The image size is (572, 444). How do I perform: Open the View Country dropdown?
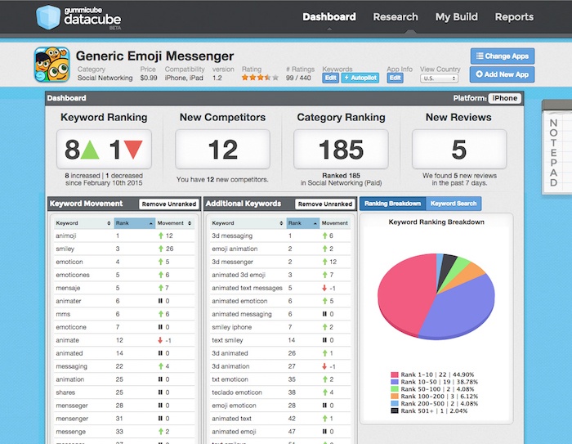[439, 78]
